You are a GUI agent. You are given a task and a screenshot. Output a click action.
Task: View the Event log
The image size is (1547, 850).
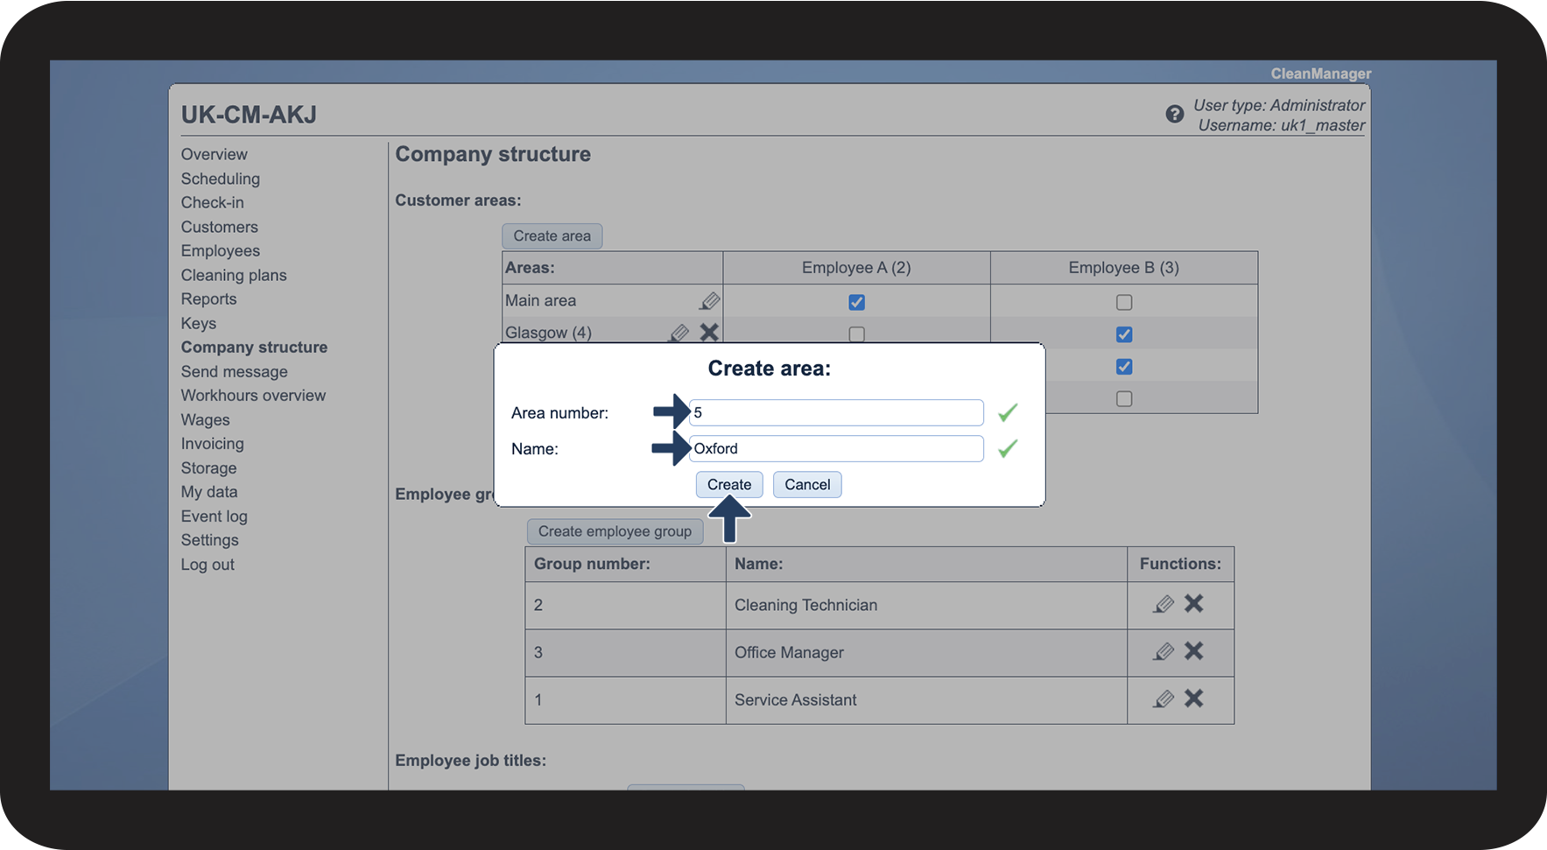tap(214, 516)
